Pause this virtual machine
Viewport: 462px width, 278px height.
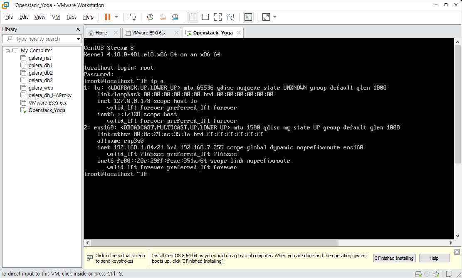pyautogui.click(x=108, y=17)
